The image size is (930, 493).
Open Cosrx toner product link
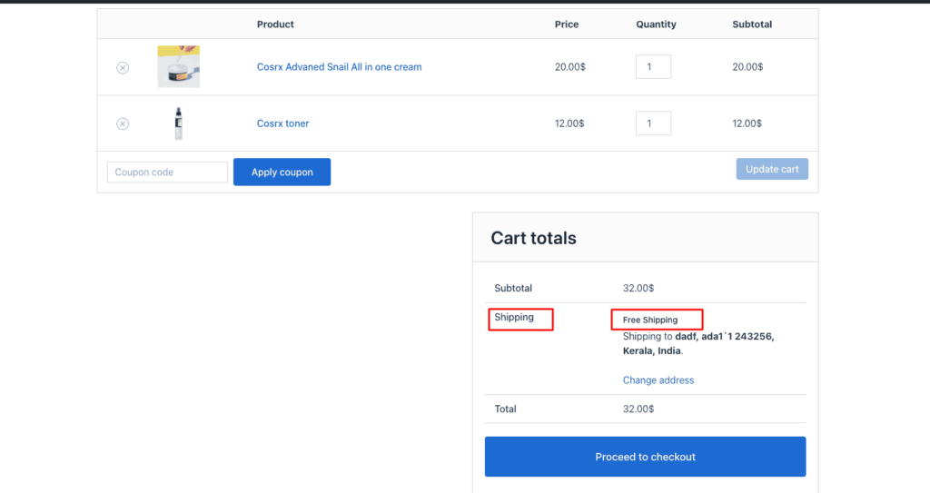coord(283,123)
